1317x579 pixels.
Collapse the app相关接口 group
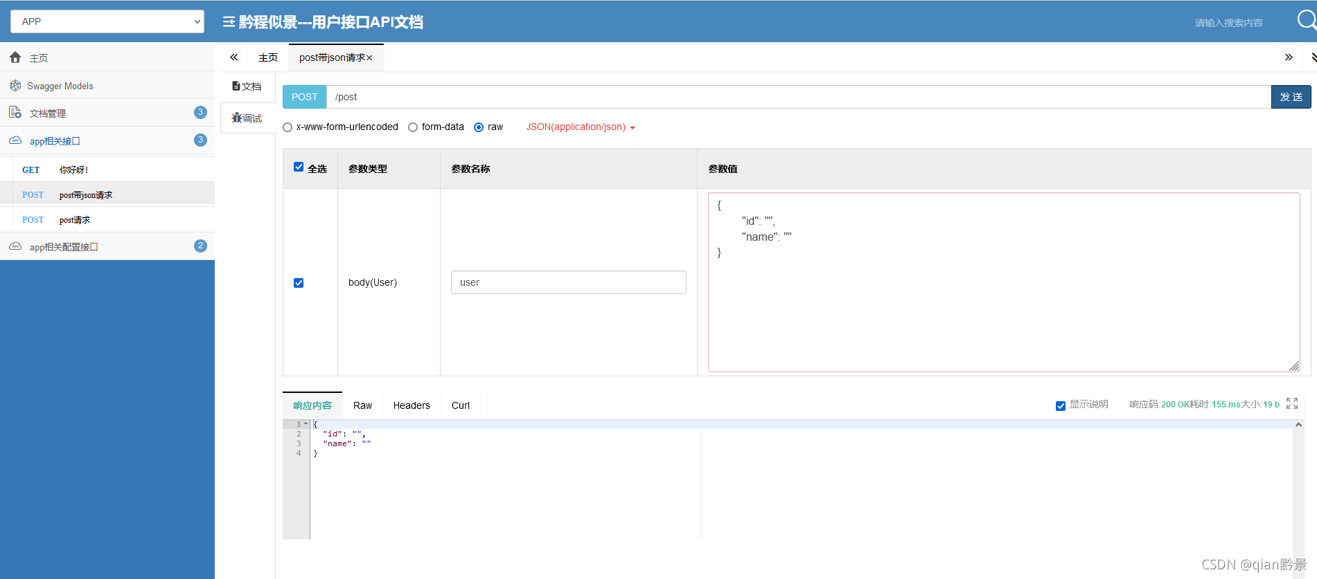tap(107, 140)
